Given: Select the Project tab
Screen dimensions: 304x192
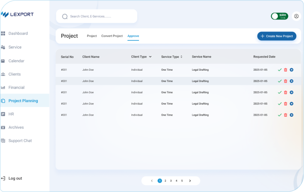Looking at the screenshot, I should click(x=92, y=36).
